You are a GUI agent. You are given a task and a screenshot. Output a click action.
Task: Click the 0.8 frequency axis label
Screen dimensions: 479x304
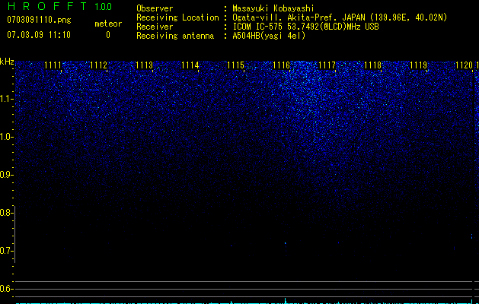coord(6,213)
